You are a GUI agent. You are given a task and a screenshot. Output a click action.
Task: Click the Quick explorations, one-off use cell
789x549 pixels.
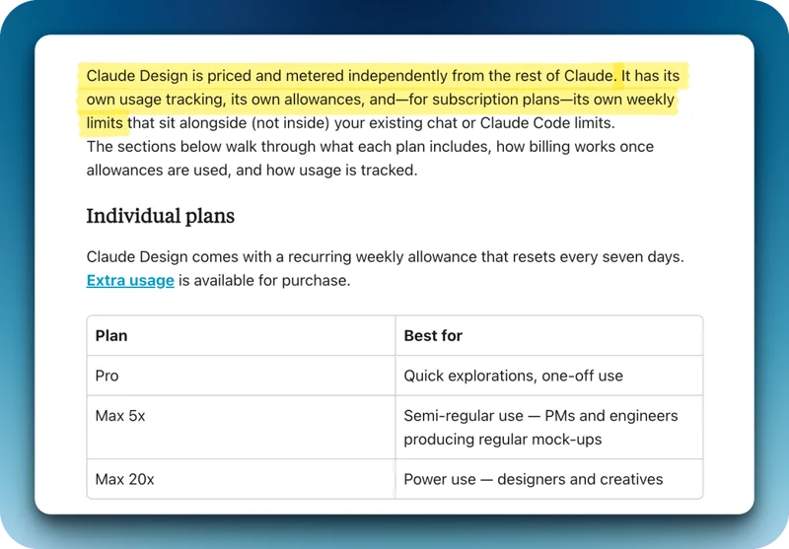(x=513, y=376)
